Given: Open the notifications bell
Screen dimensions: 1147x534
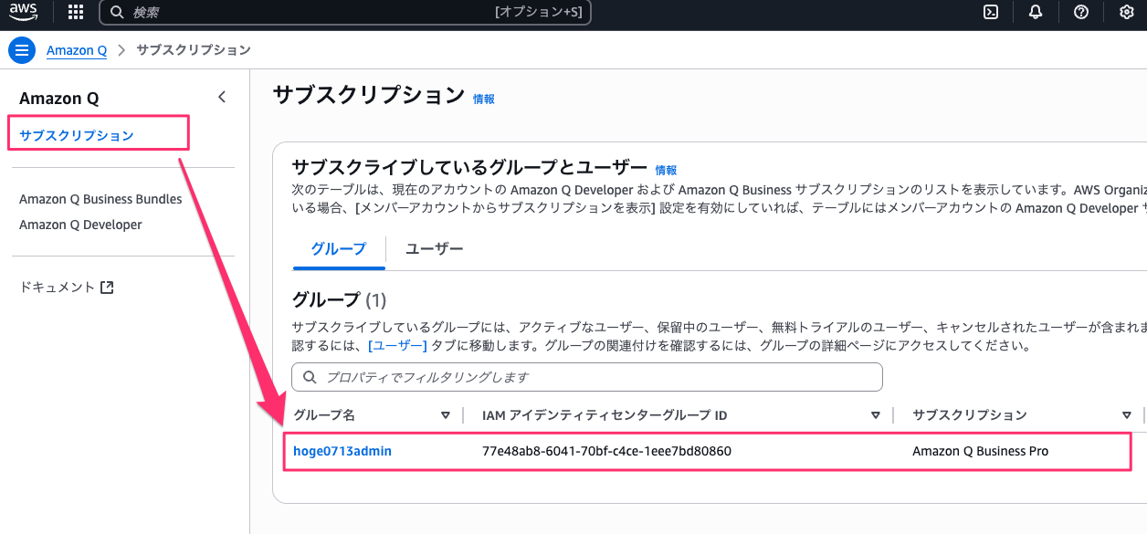Looking at the screenshot, I should (x=1036, y=13).
